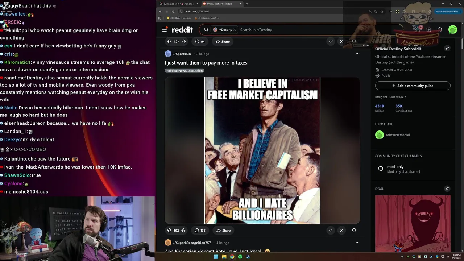Open the user avatar menu
The width and height of the screenshot is (464, 261).
pyautogui.click(x=453, y=30)
